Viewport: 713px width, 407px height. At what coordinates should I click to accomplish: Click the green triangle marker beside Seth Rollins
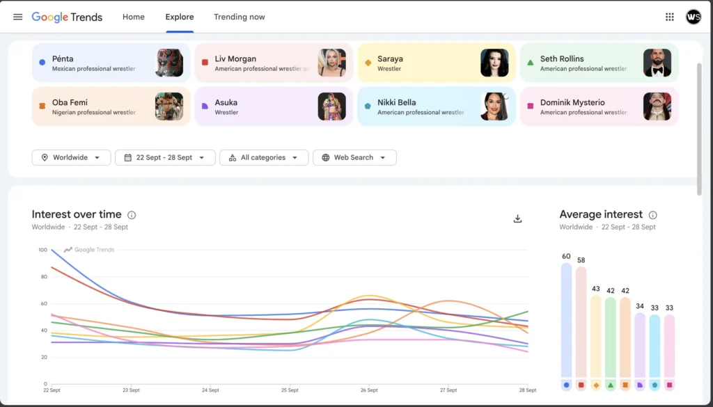[530, 63]
